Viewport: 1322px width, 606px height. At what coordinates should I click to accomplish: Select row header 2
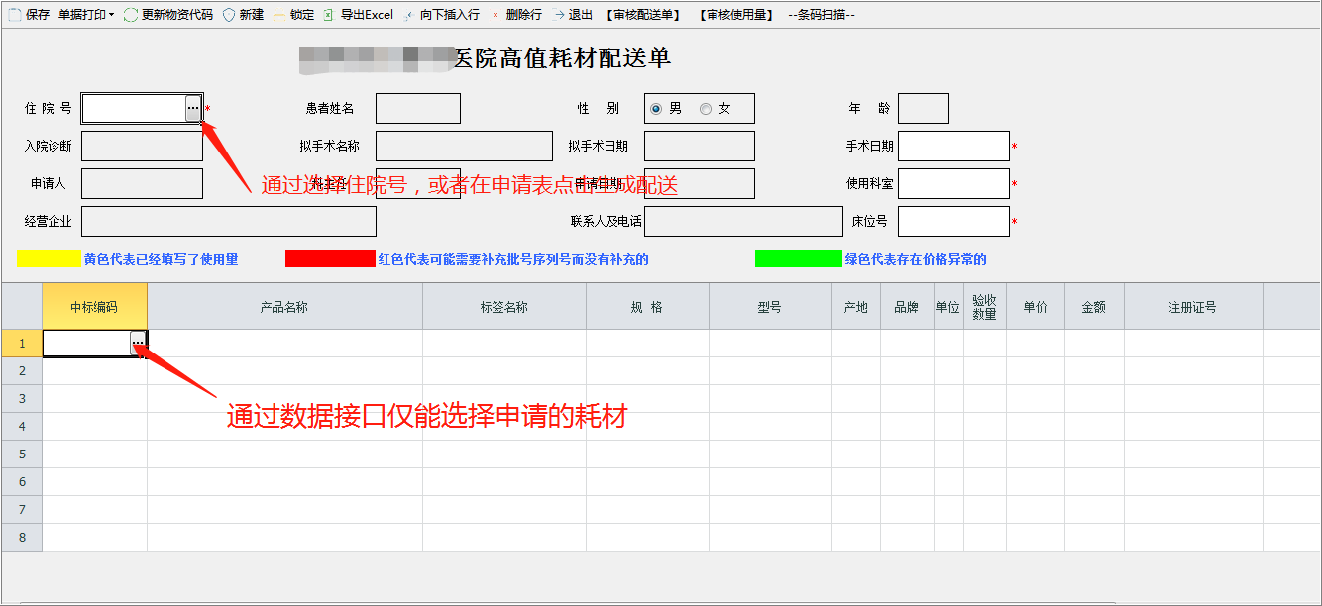(22, 370)
